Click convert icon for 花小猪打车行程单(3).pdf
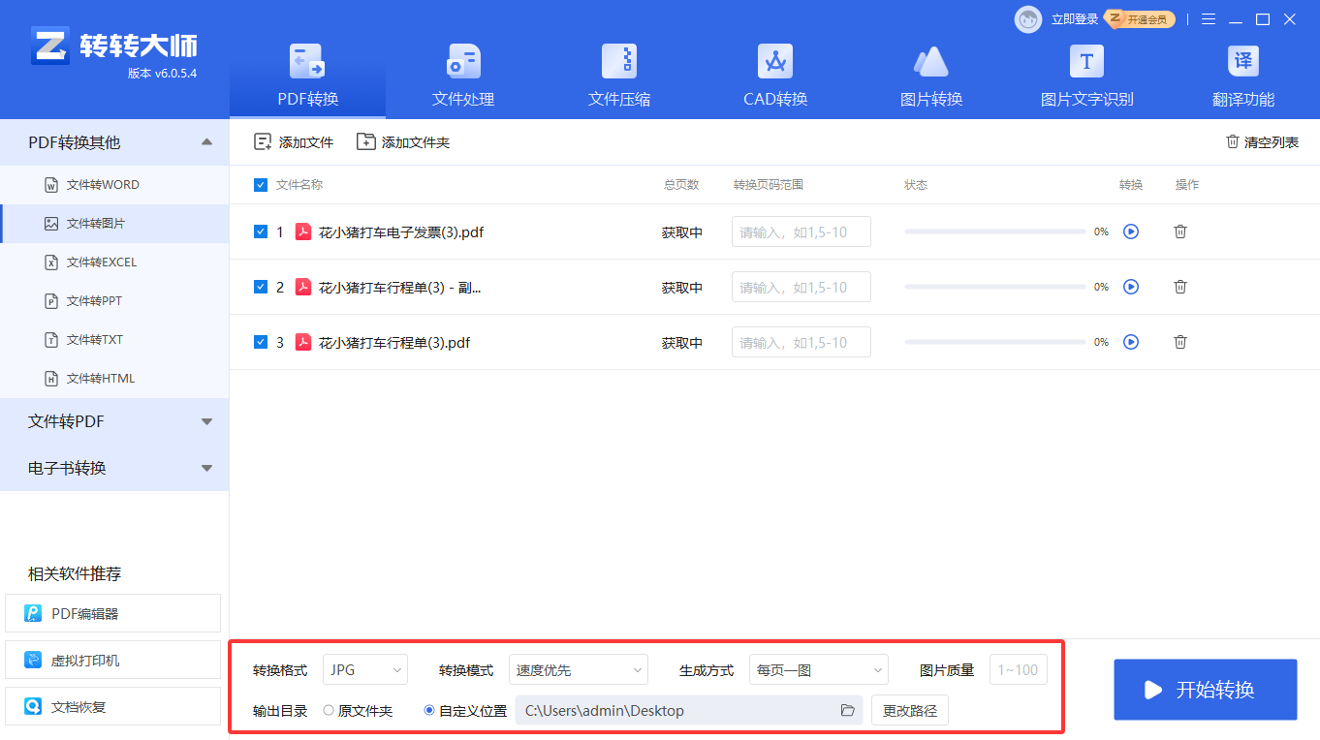The height and width of the screenshot is (740, 1320). [x=1130, y=342]
